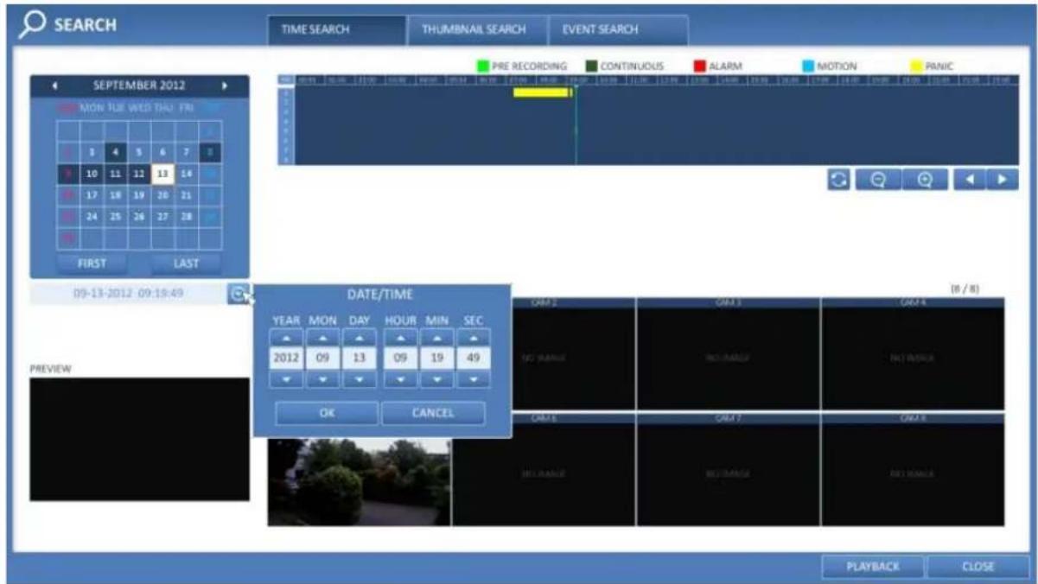This screenshot has width=1038, height=584.
Task: Move the timeline to the left
Action: (969, 181)
